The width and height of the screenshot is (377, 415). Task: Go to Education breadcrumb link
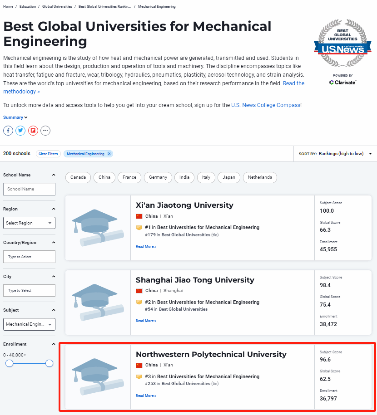coord(28,7)
